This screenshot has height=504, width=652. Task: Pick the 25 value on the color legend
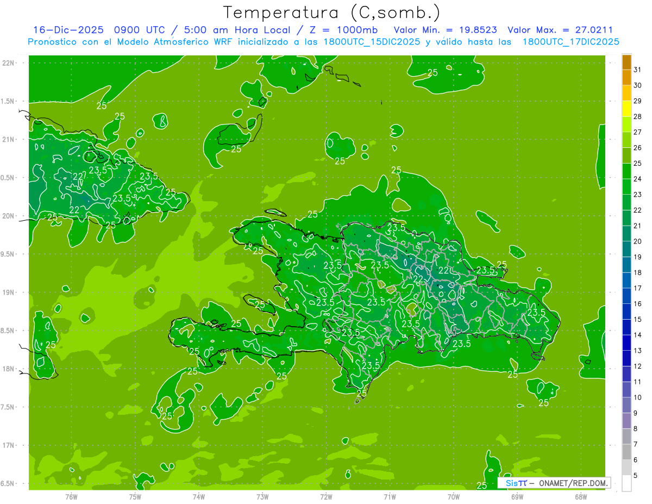tap(637, 163)
